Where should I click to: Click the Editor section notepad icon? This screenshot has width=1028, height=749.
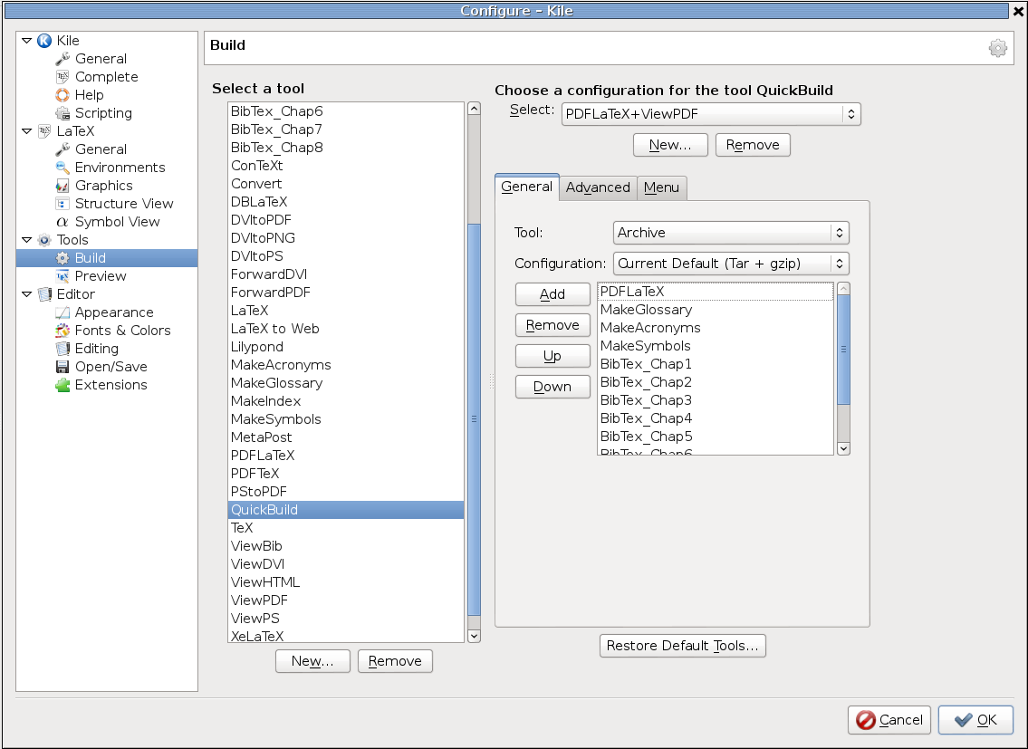pos(43,294)
